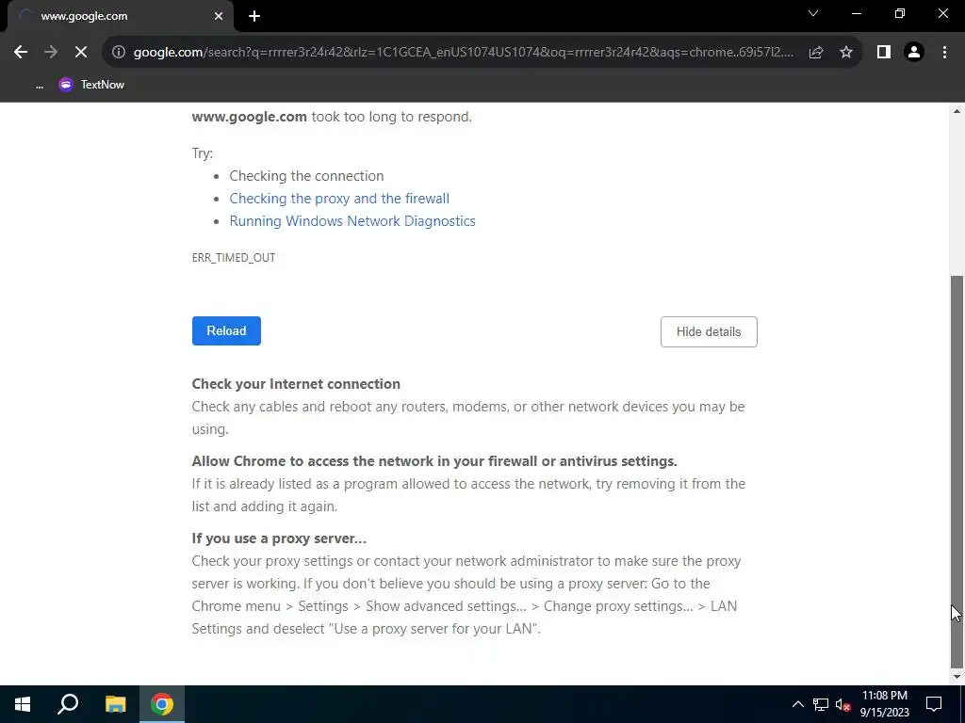Screen dimensions: 965x723
Task: Run Windows Network Diagnostics link
Action: [352, 221]
